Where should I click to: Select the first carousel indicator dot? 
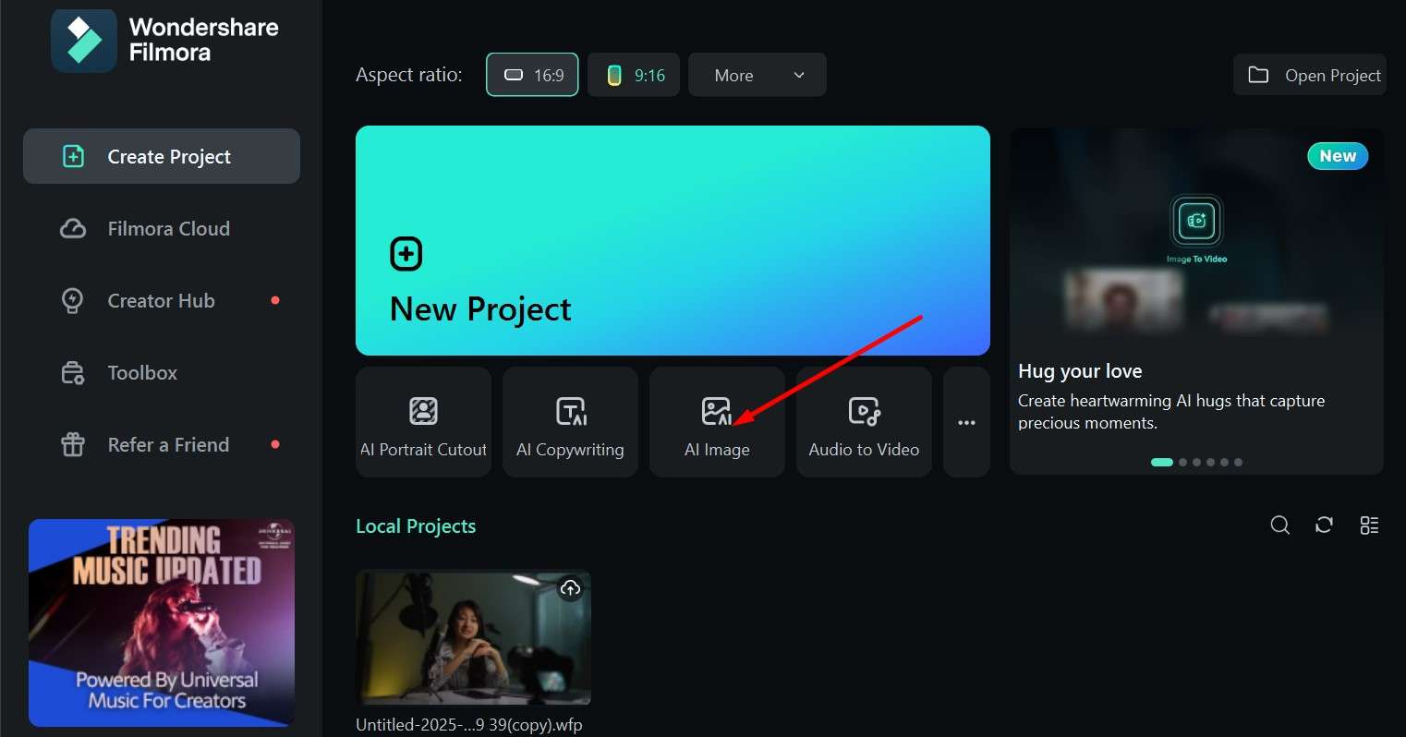tap(1161, 462)
